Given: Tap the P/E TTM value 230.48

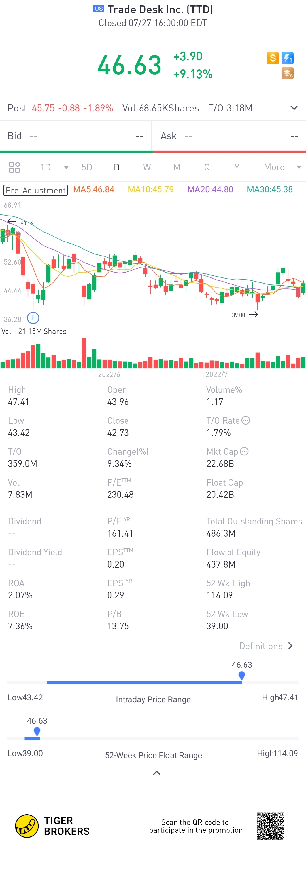Looking at the screenshot, I should click(x=120, y=495).
